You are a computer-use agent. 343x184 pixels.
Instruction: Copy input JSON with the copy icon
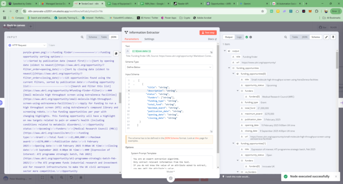[x=116, y=53]
